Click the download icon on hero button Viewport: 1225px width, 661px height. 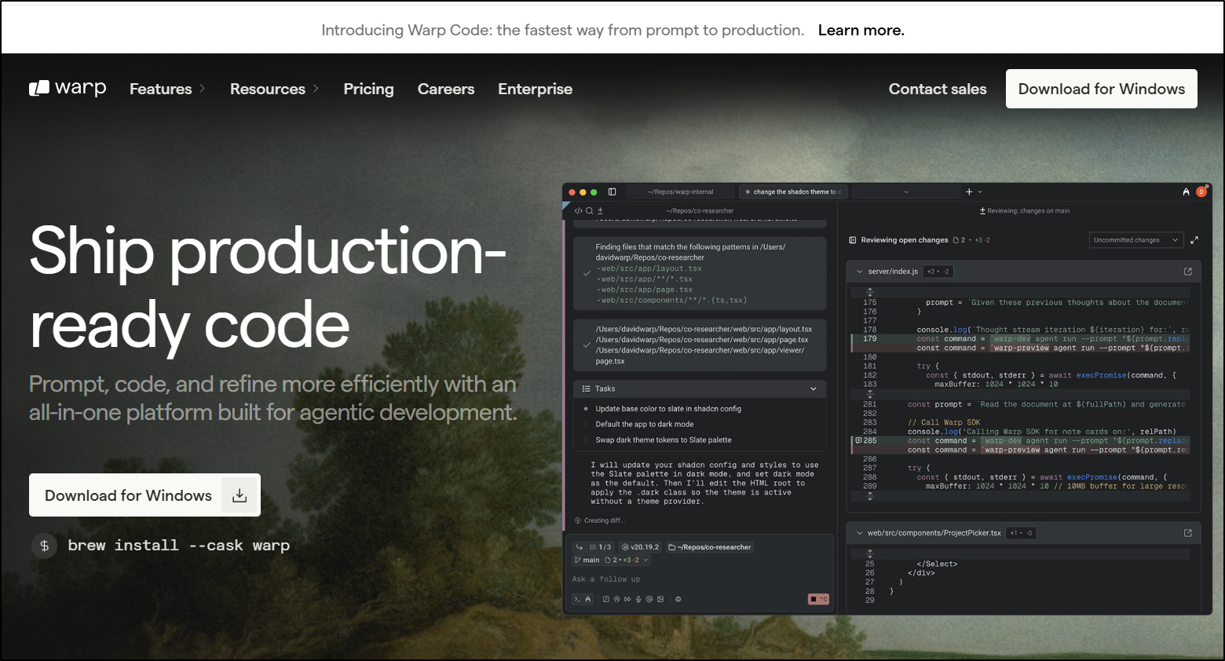pyautogui.click(x=240, y=495)
